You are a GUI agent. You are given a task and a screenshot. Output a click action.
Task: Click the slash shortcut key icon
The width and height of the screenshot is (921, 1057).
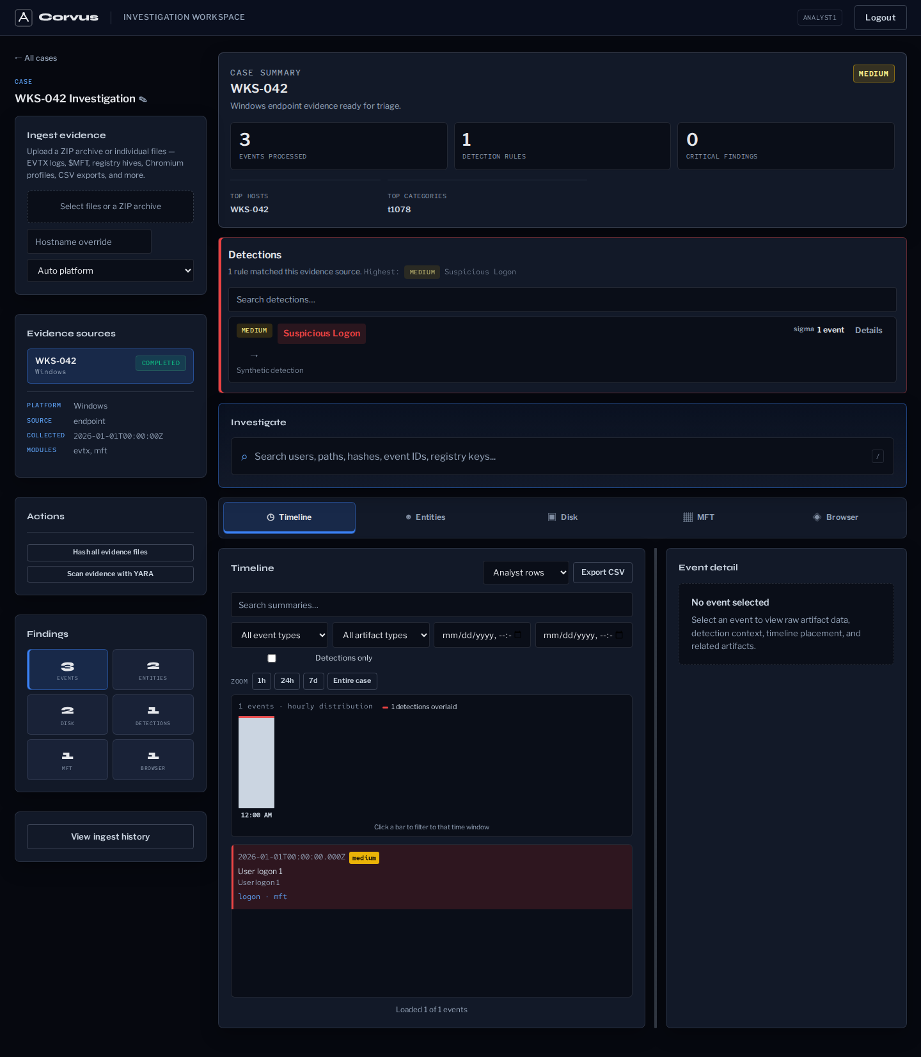[878, 456]
